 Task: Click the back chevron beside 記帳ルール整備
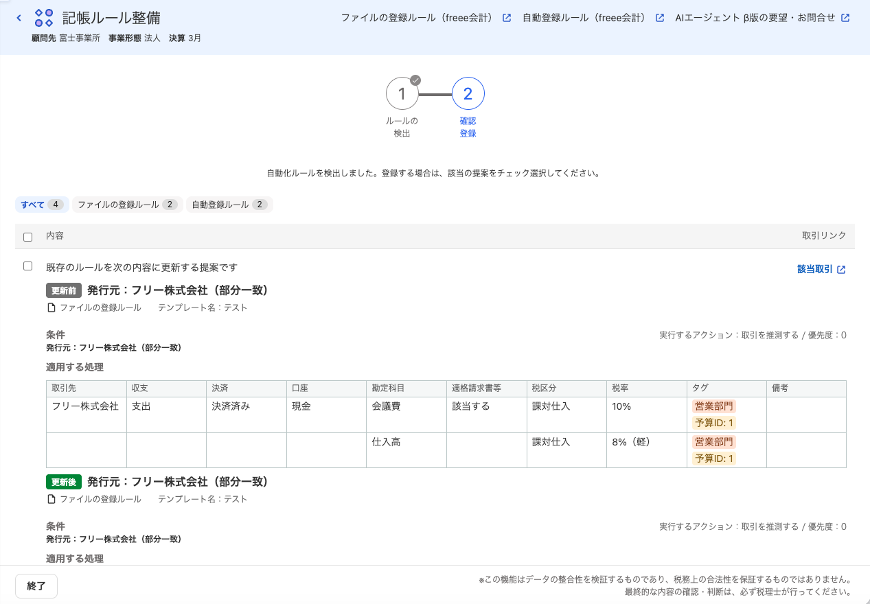coord(19,18)
